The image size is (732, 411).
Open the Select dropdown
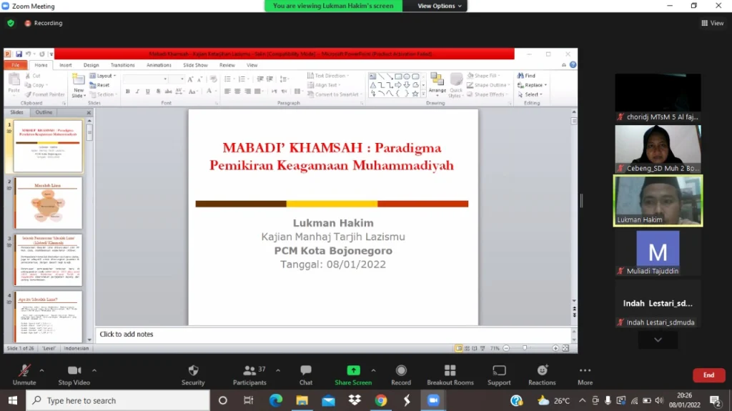pyautogui.click(x=530, y=94)
